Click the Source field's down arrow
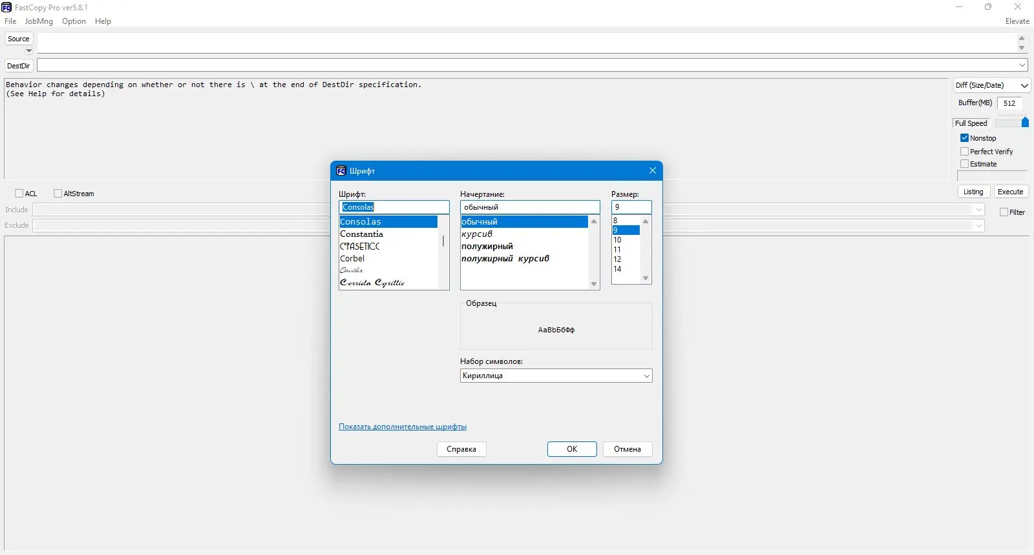 (1022, 48)
